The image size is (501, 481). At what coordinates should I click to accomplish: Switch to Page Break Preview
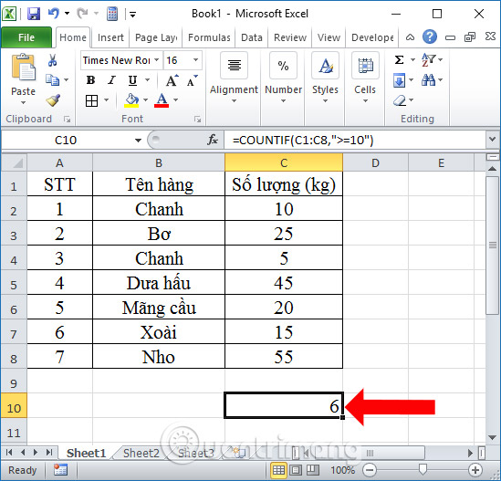point(313,470)
